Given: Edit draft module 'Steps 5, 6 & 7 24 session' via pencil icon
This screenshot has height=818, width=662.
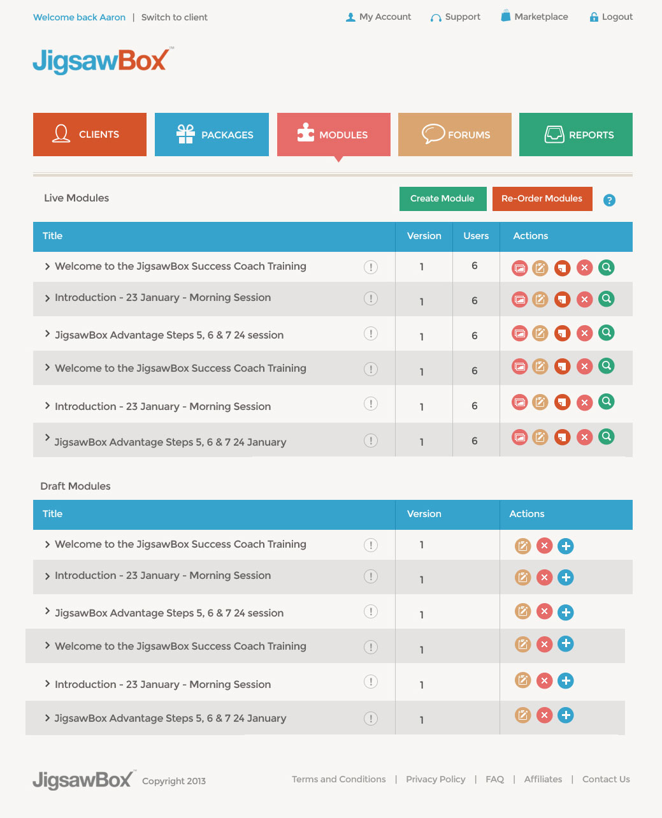Looking at the screenshot, I should coord(522,611).
